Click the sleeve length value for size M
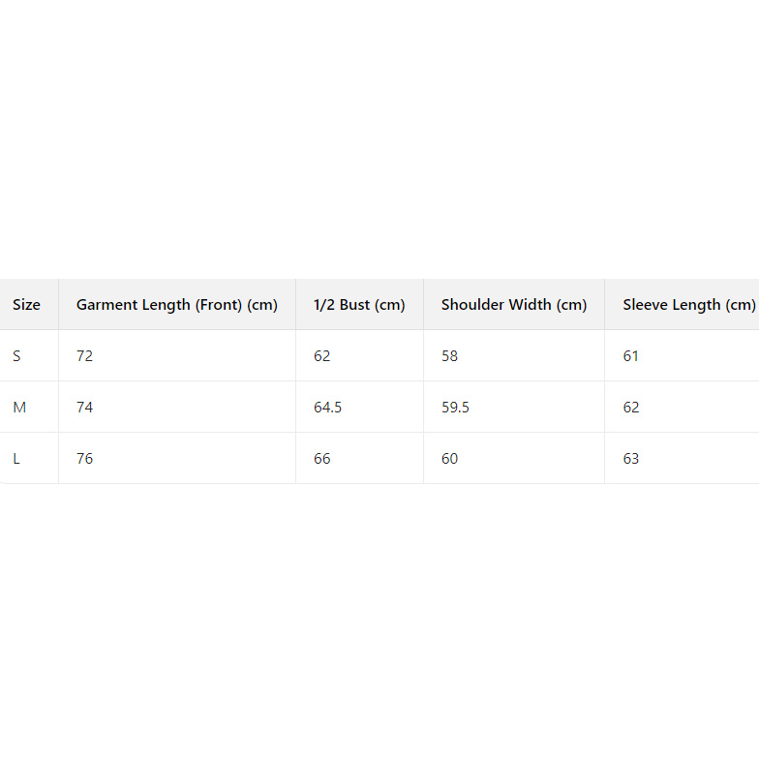759x759 pixels. click(x=631, y=408)
